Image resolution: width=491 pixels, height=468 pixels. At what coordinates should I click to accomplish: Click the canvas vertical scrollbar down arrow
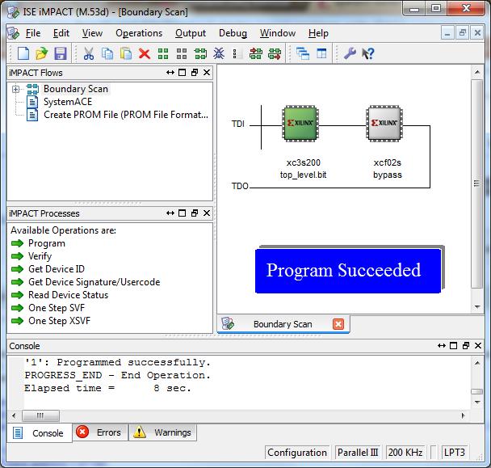477,307
